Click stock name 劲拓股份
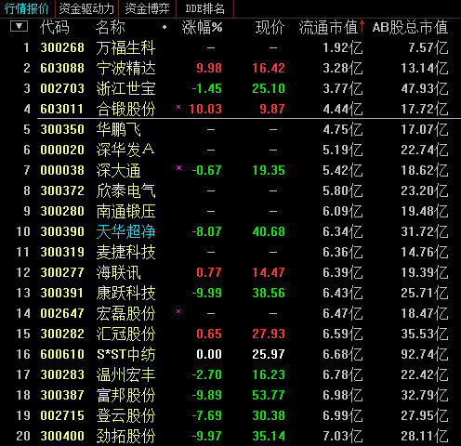 pos(125,436)
